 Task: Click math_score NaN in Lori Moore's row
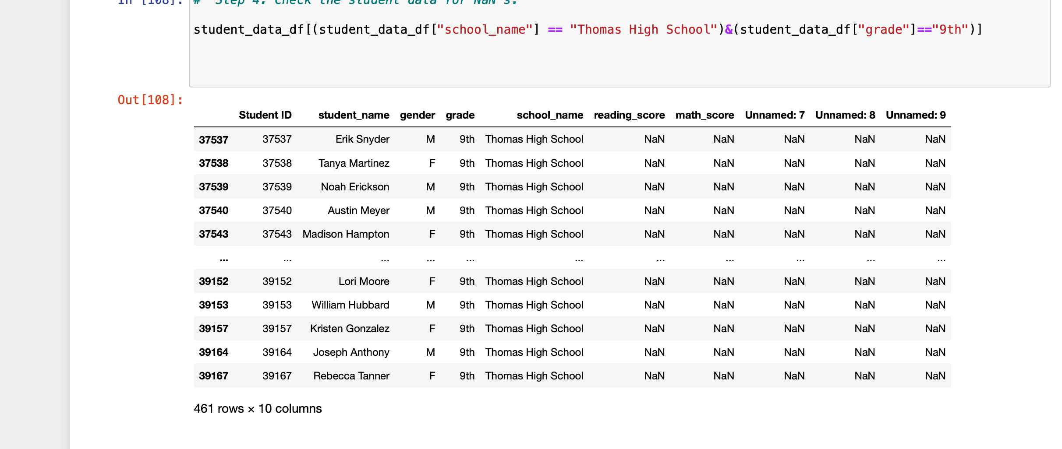click(723, 281)
